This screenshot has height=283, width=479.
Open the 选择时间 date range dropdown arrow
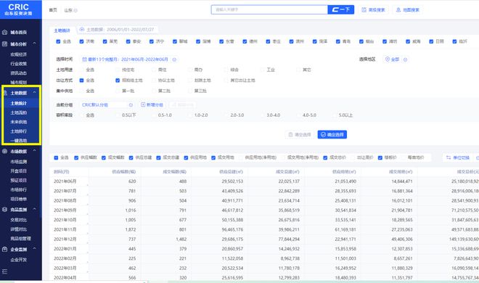coord(174,60)
